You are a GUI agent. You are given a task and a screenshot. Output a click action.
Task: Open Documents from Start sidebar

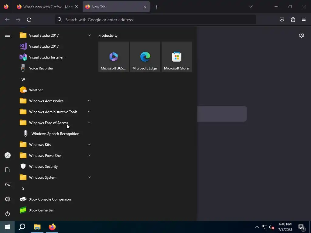point(8,170)
